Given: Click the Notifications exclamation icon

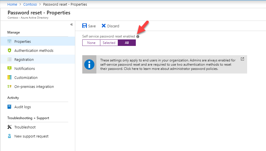Looking at the screenshot, I should [10, 68].
